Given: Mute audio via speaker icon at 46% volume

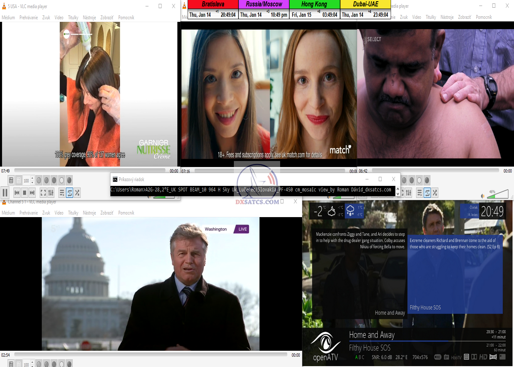Looking at the screenshot, I should pos(483,196).
